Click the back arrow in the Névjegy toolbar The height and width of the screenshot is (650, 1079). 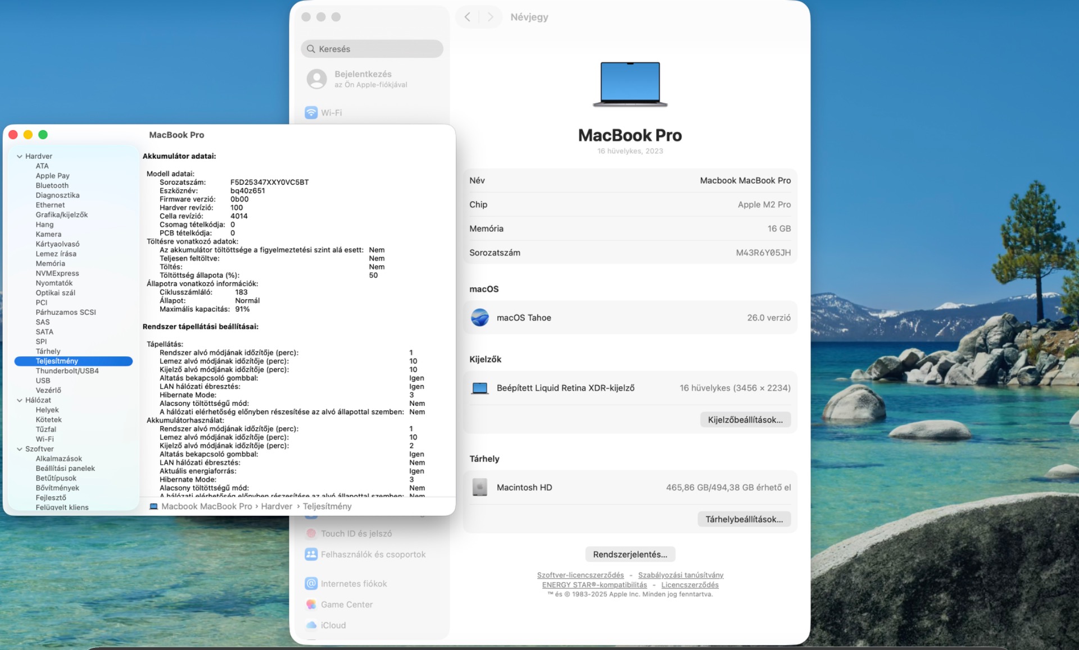tap(467, 17)
